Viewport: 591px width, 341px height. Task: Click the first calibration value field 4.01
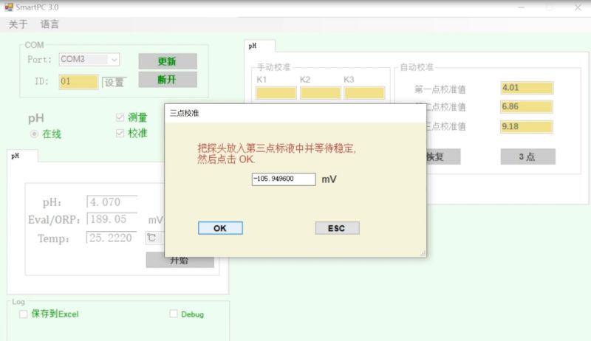[526, 88]
